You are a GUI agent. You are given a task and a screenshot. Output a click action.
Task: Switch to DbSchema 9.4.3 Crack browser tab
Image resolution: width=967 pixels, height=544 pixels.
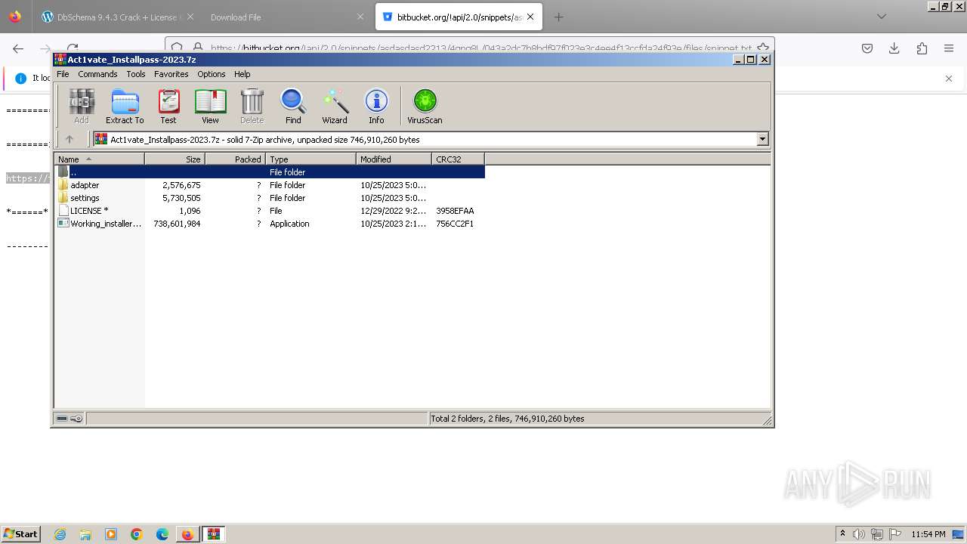118,17
